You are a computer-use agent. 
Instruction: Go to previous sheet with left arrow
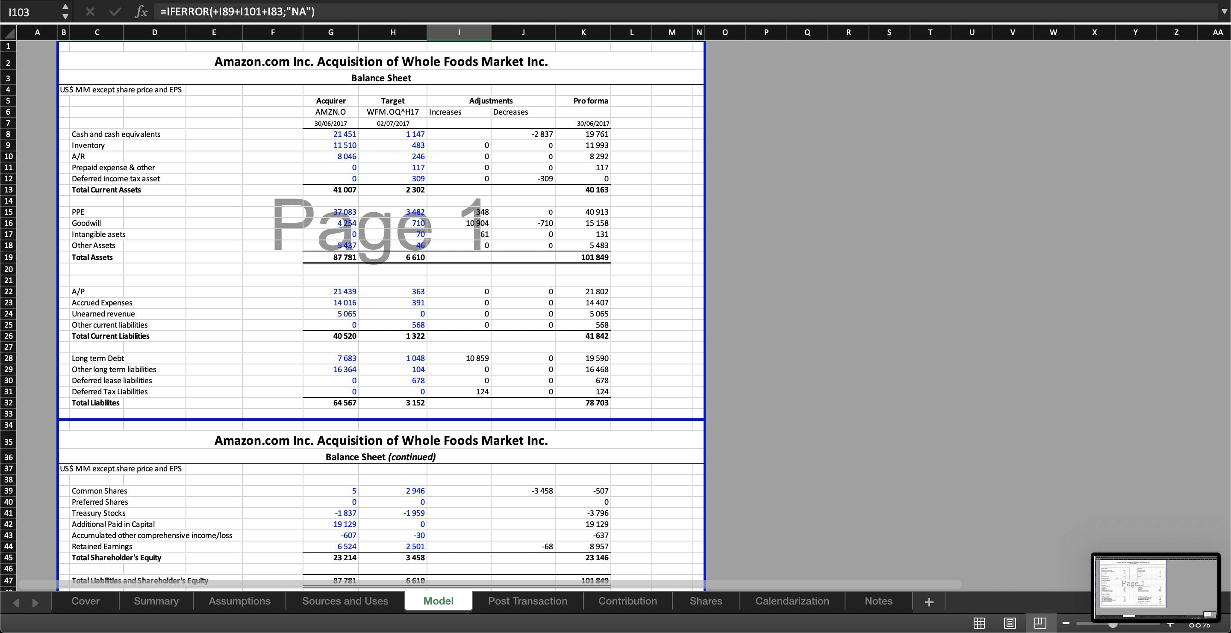coord(16,602)
